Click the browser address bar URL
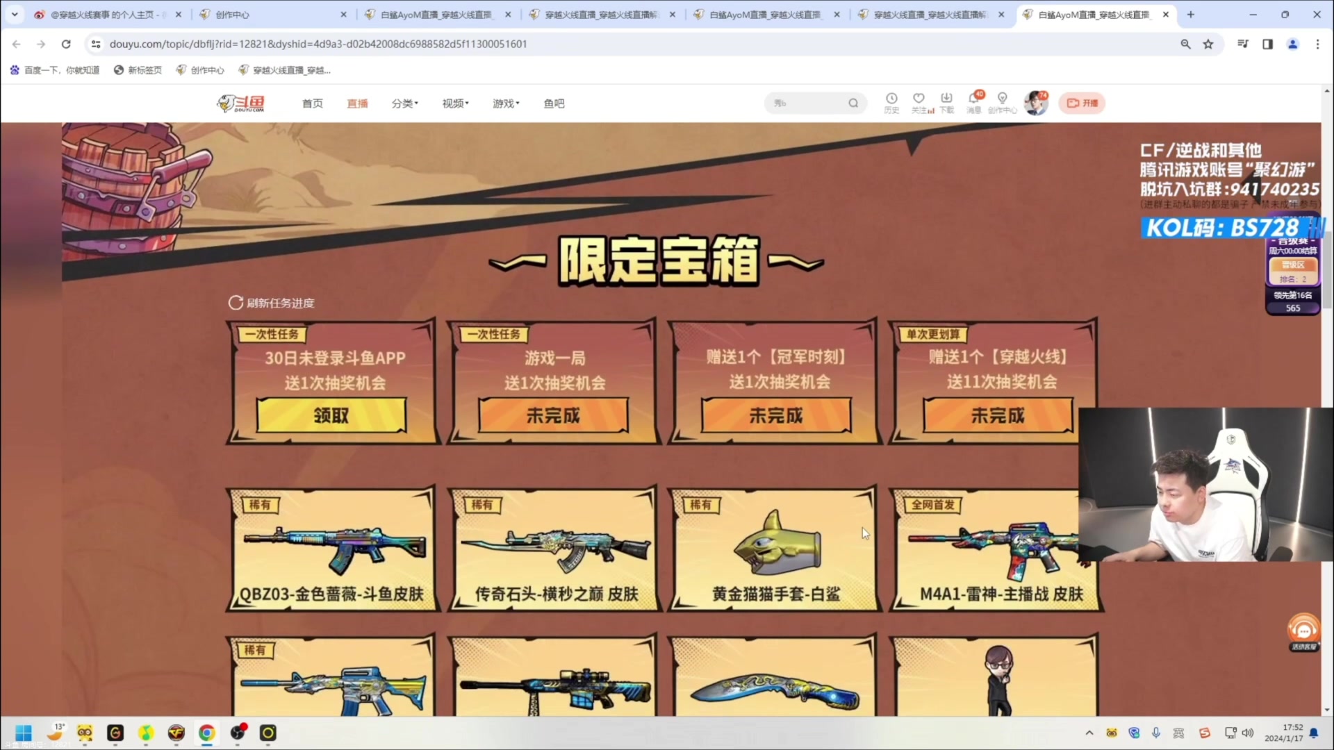Image resolution: width=1334 pixels, height=750 pixels. coord(318,44)
